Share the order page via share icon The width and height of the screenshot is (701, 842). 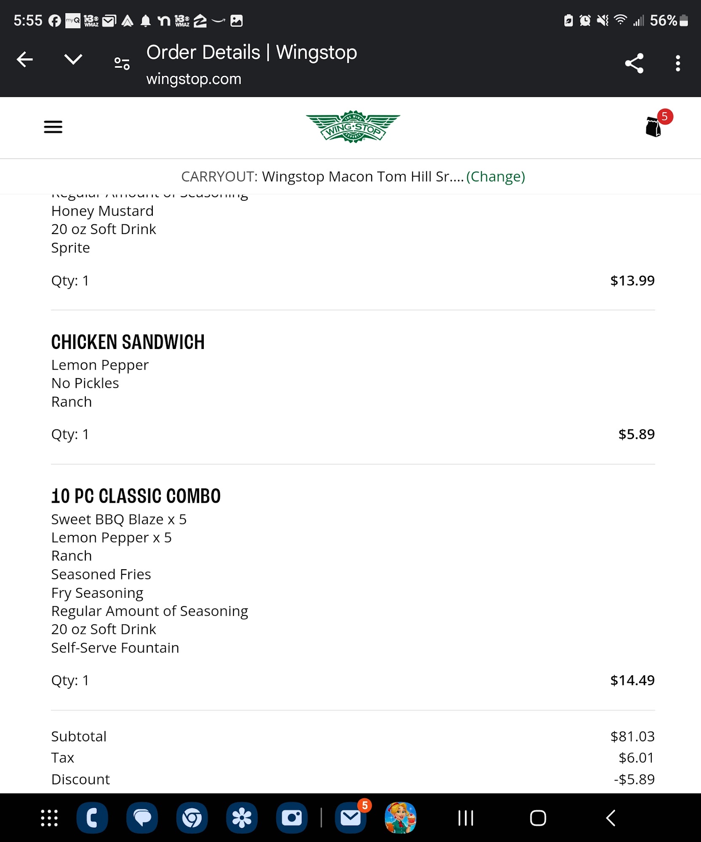(634, 62)
